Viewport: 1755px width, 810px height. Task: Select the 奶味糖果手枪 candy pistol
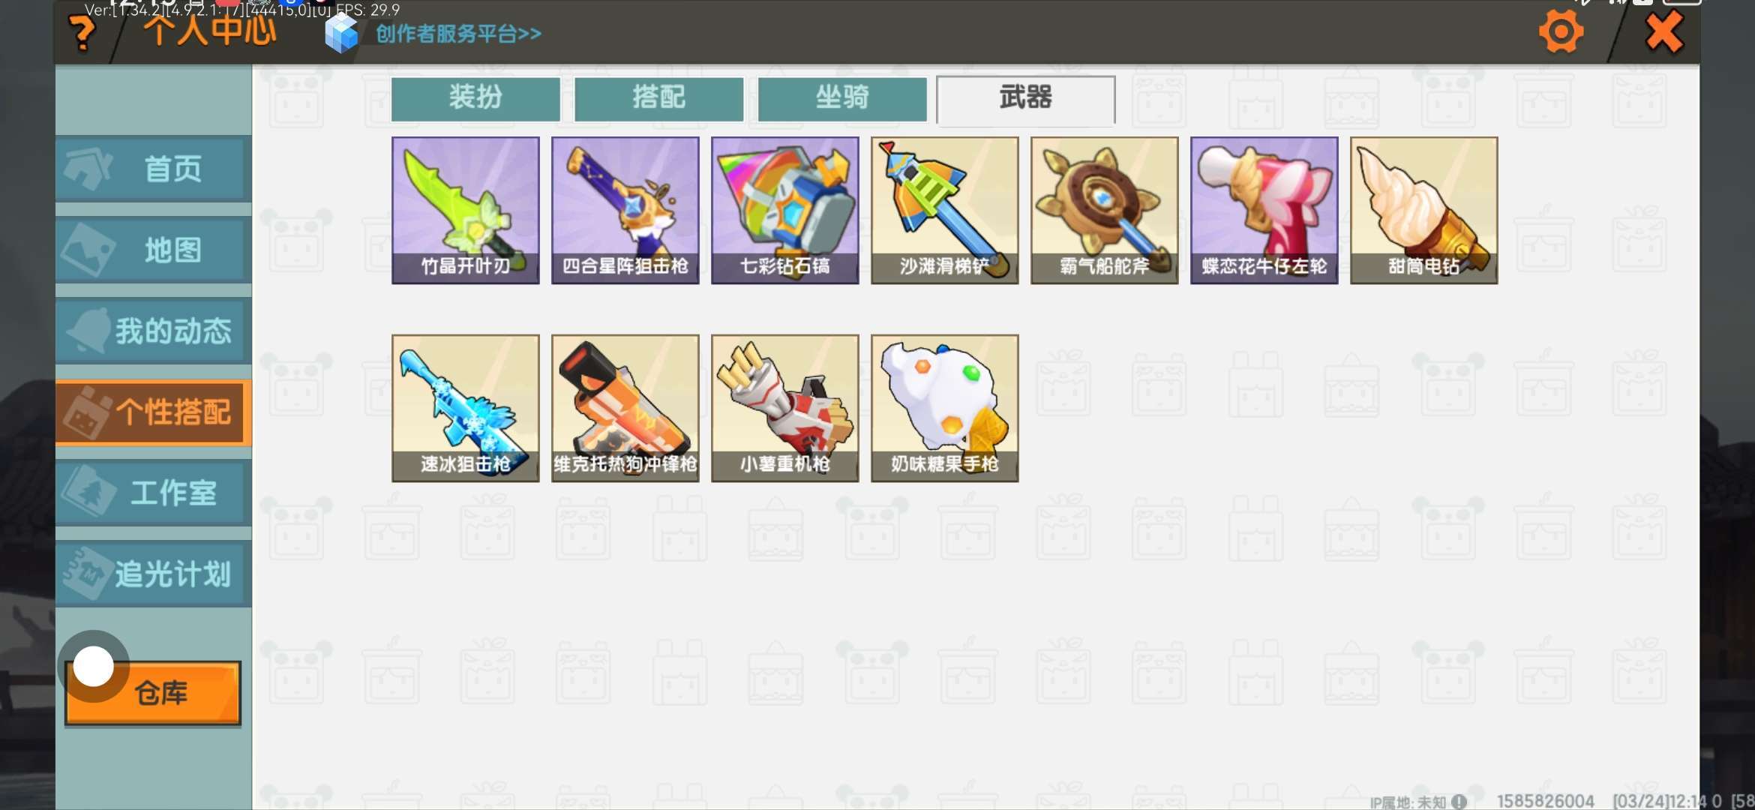pyautogui.click(x=944, y=408)
